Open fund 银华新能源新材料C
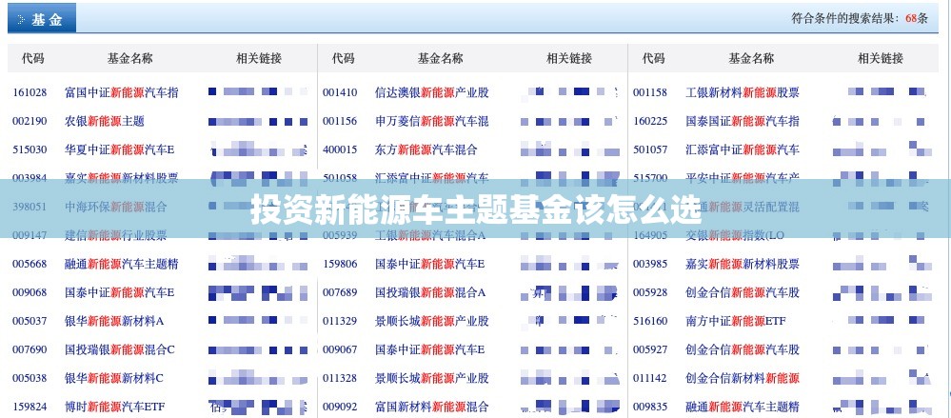Viewport: 951px width, 418px height. click(x=114, y=378)
